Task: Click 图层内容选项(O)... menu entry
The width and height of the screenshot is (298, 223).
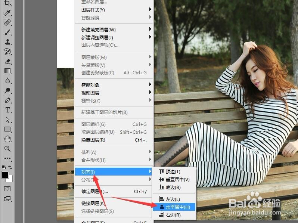Action: (114, 45)
